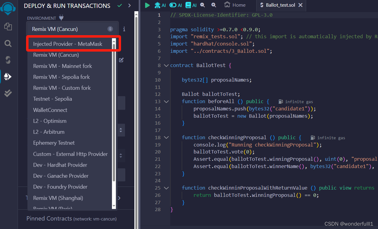
Task: Collapse the Deploy & Run side panel arrow
Action: pyautogui.click(x=130, y=5)
